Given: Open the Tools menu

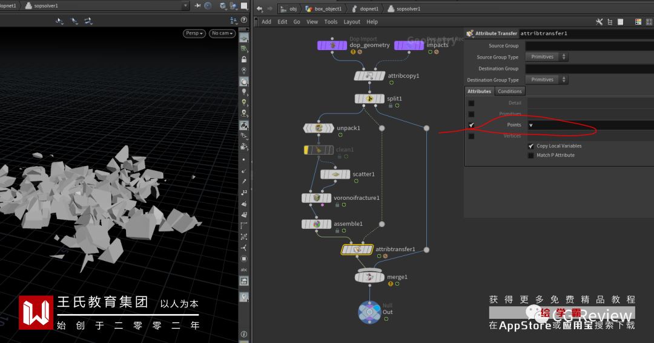Looking at the screenshot, I should click(331, 22).
